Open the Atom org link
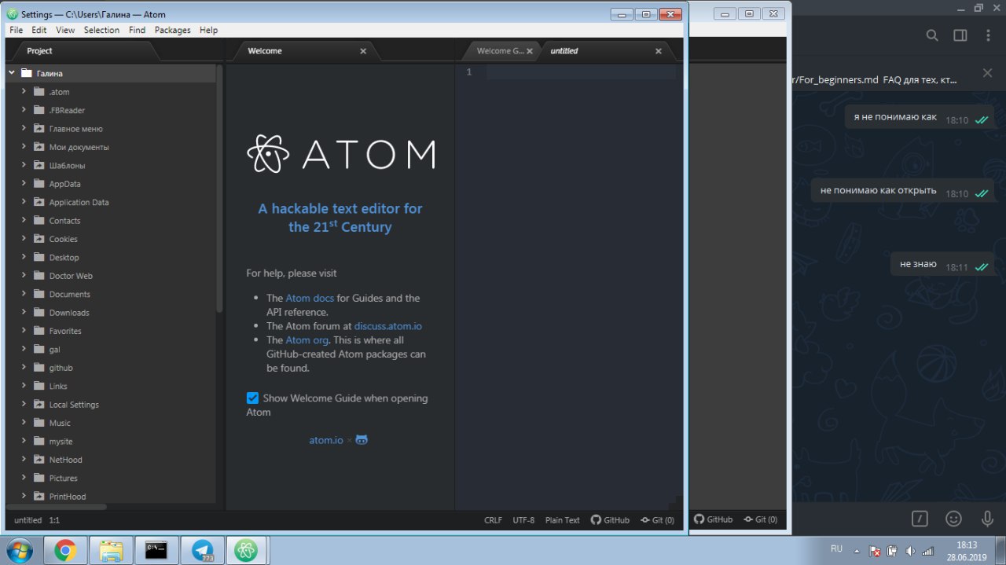The width and height of the screenshot is (1006, 565). pyautogui.click(x=307, y=340)
